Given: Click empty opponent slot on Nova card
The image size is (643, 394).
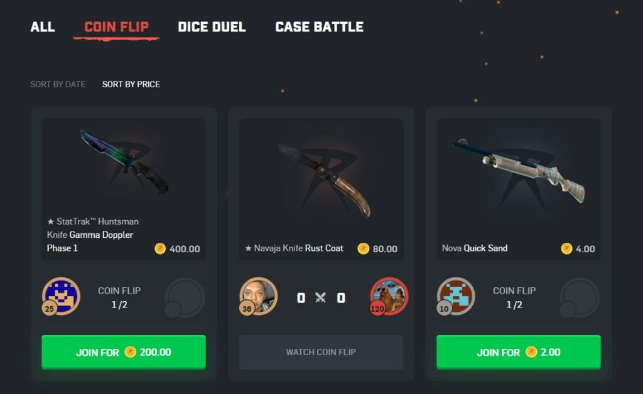Looking at the screenshot, I should [x=580, y=297].
